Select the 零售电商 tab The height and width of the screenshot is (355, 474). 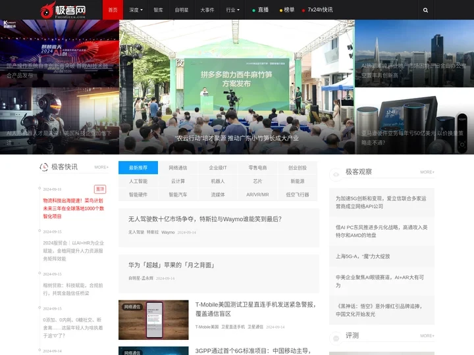pos(257,168)
